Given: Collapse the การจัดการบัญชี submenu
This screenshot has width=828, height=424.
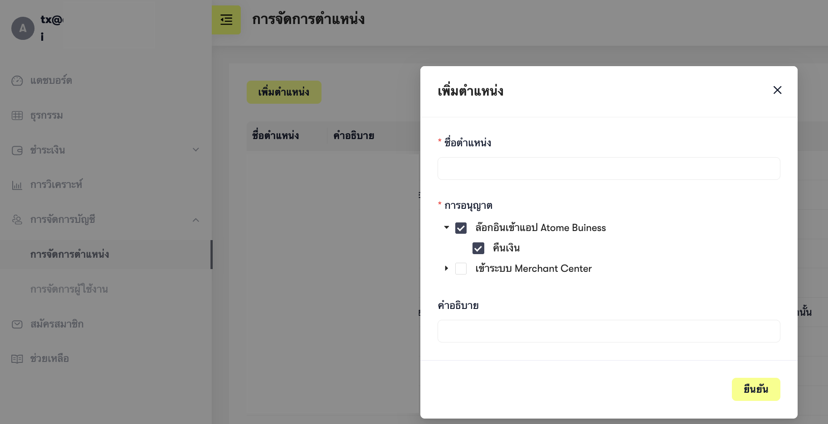Looking at the screenshot, I should [x=196, y=220].
